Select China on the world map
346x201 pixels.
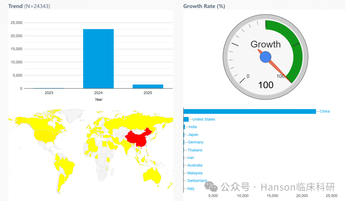(x=138, y=138)
